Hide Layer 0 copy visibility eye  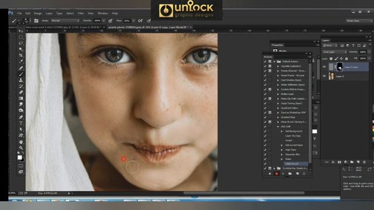[x=324, y=67]
